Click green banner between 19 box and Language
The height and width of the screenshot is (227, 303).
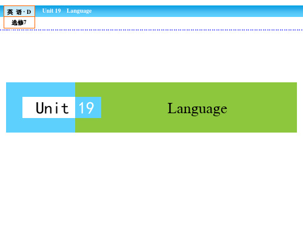[133, 107]
